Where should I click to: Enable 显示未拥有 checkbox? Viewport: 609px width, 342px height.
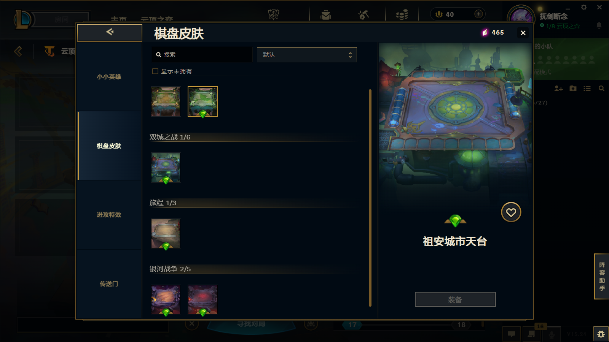click(155, 71)
